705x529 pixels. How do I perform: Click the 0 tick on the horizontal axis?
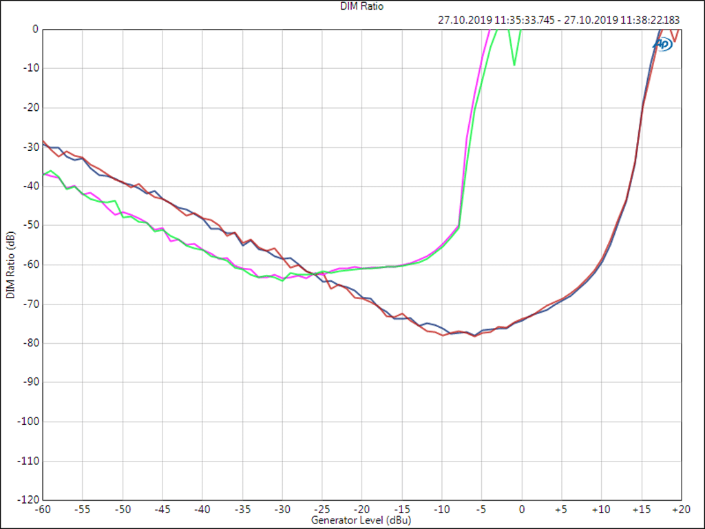click(521, 509)
